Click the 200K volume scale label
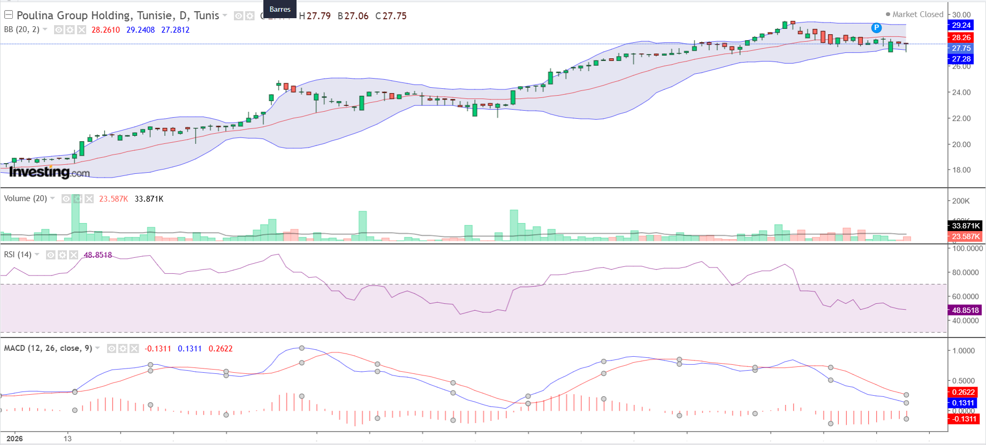 [961, 201]
